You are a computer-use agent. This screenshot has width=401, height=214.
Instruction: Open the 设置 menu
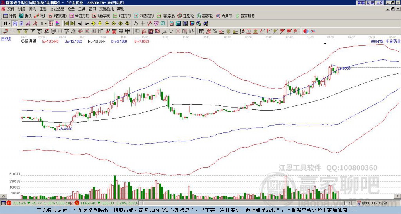click(x=71, y=9)
